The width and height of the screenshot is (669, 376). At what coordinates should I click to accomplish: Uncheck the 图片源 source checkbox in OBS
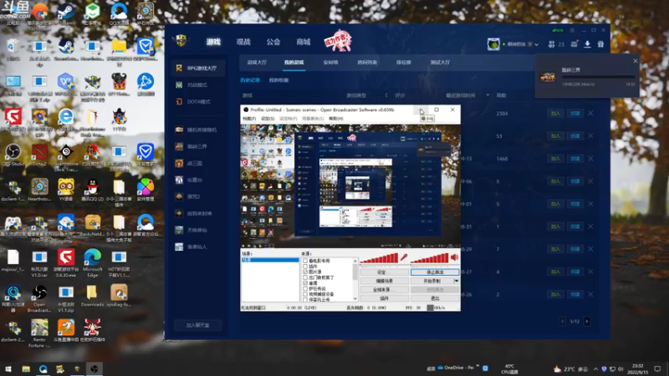coord(305,272)
